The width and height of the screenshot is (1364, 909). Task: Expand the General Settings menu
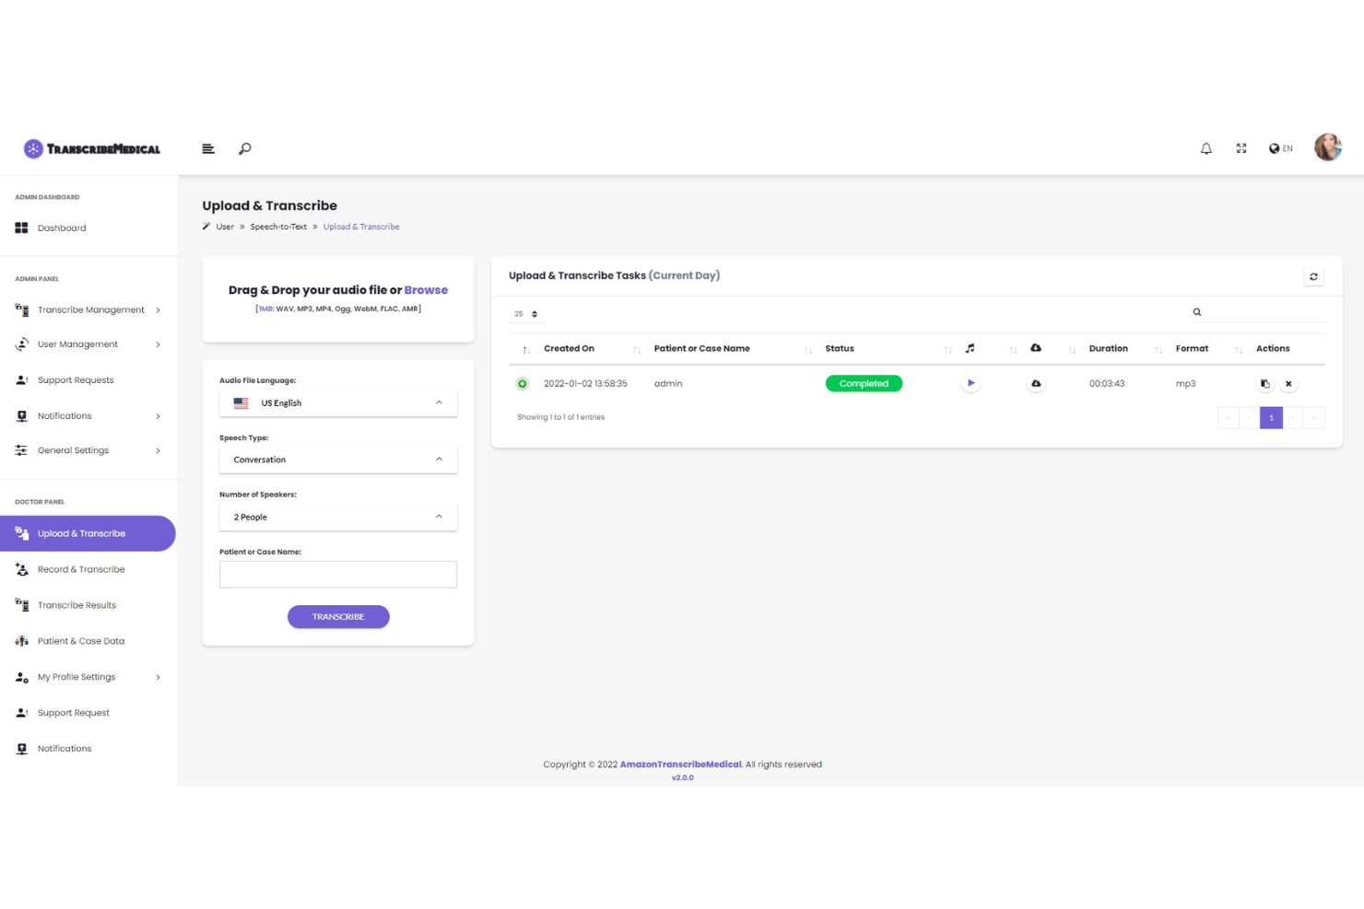pyautogui.click(x=88, y=450)
